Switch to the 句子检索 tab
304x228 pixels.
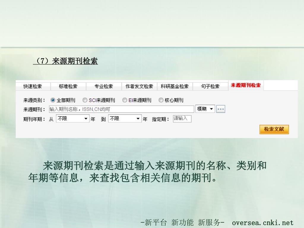210,86
